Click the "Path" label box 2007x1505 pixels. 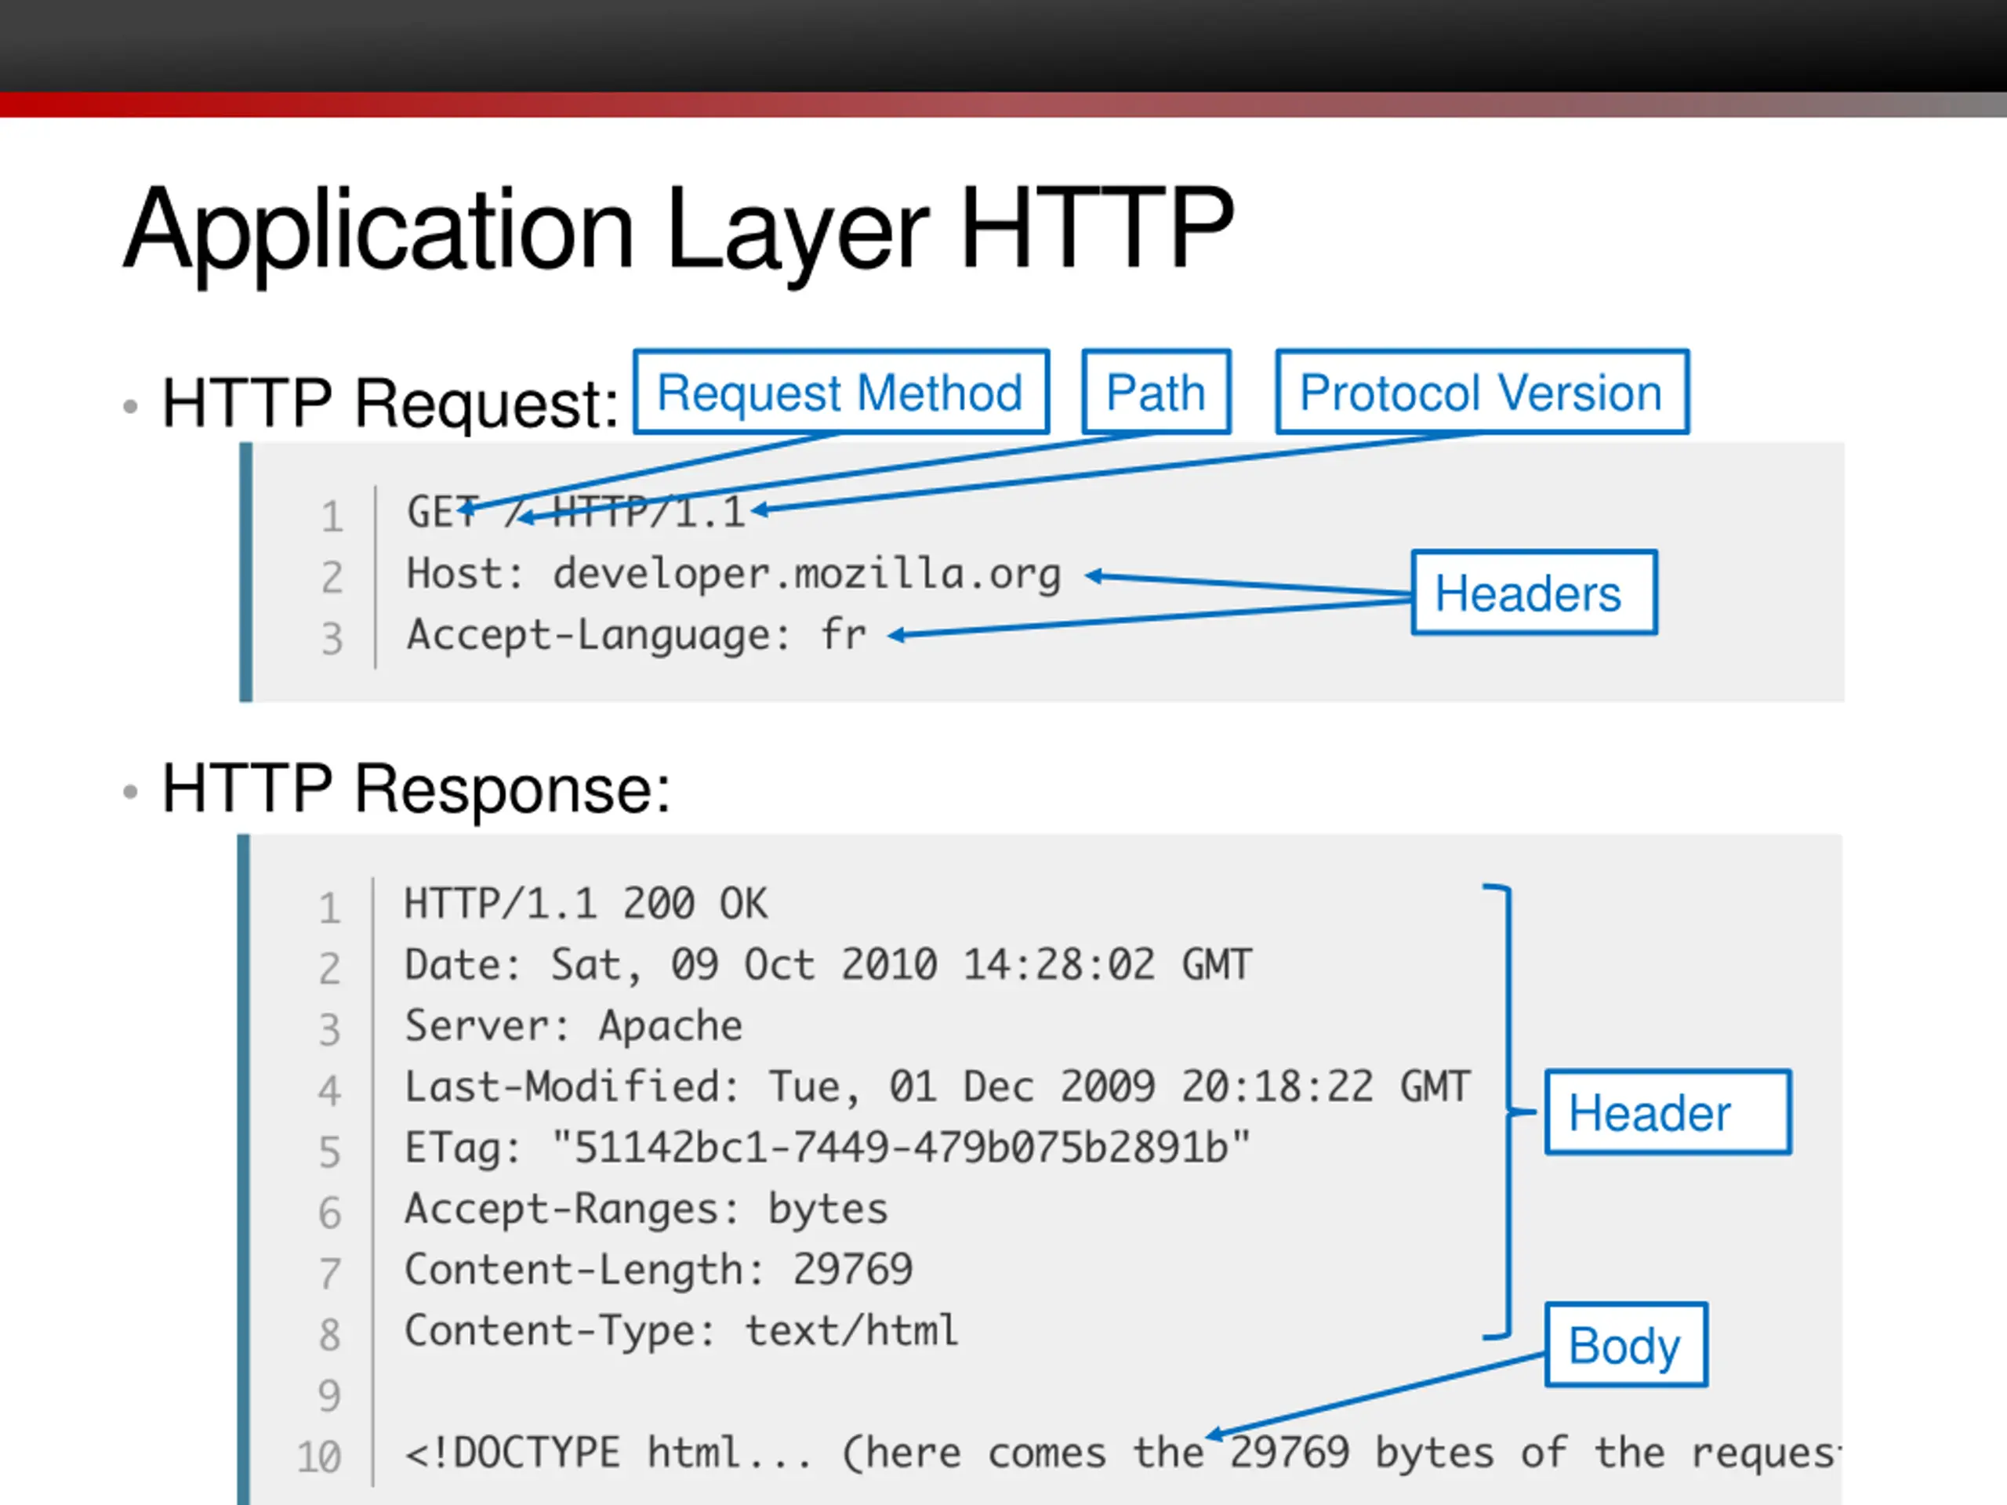[1156, 392]
